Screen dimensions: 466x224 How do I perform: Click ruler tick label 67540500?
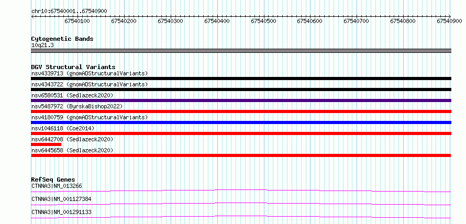263,21
